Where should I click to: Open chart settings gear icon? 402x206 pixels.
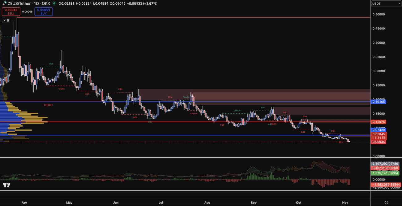point(386,202)
